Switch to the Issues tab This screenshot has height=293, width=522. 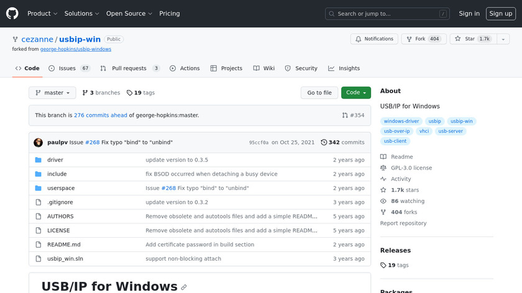tap(69, 68)
